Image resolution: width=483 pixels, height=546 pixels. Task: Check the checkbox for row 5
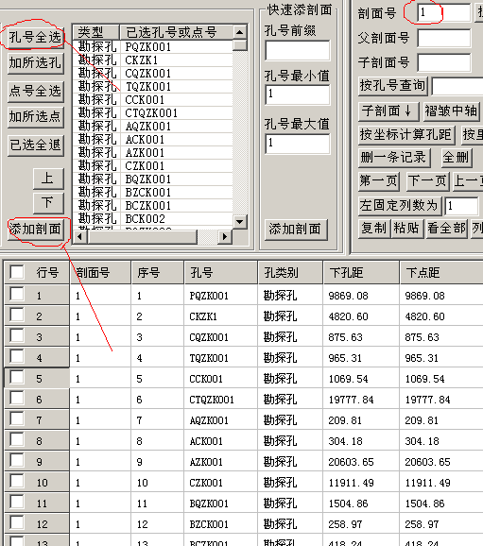coord(17,377)
